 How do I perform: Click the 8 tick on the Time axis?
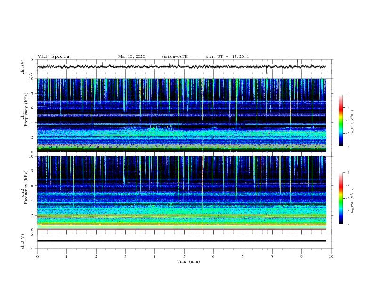pos(272,256)
